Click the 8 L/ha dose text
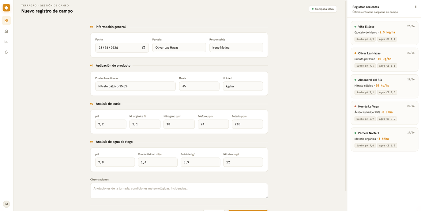Image resolution: width=421 pixels, height=211 pixels. (x=387, y=112)
